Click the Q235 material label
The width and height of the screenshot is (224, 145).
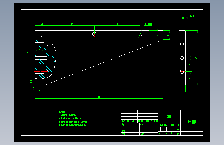coord(169,116)
